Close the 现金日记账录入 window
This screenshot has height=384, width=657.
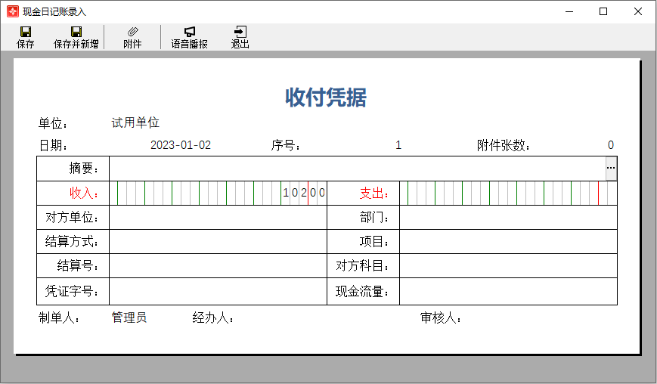point(638,11)
